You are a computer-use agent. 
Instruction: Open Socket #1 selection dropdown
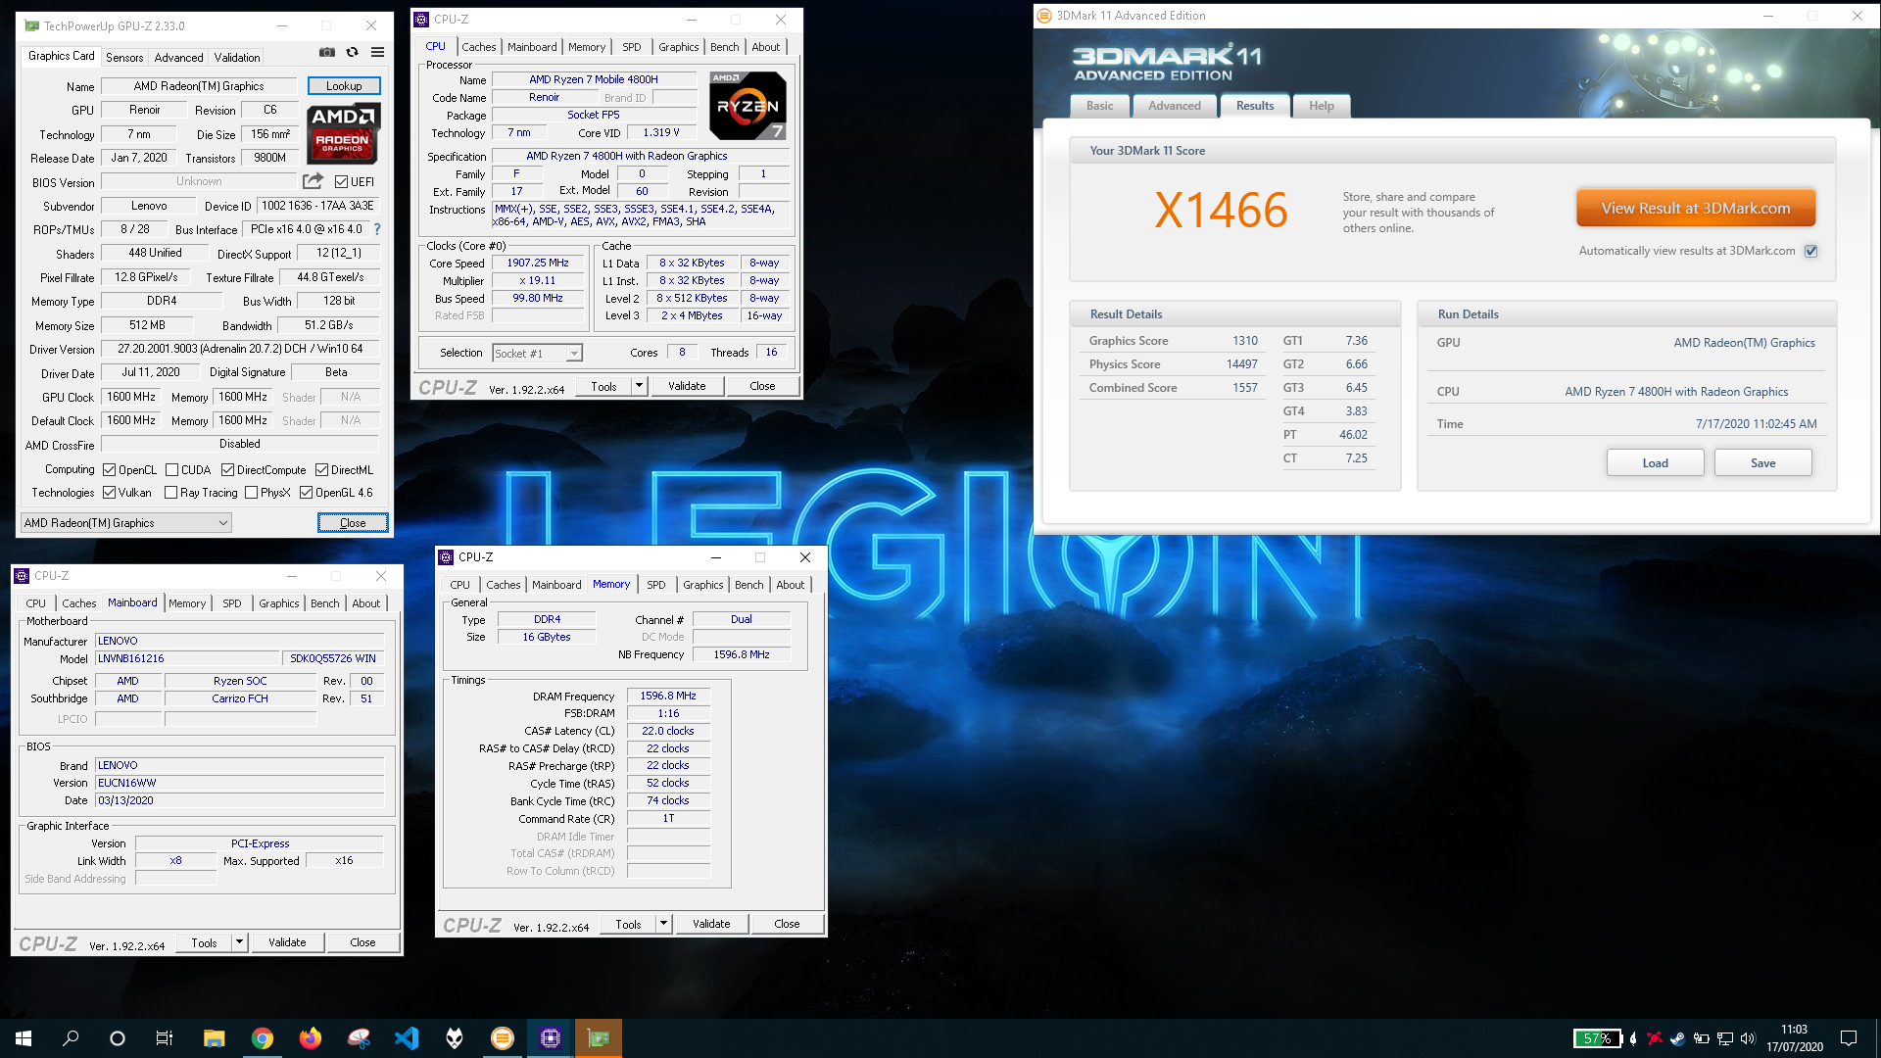(x=537, y=354)
